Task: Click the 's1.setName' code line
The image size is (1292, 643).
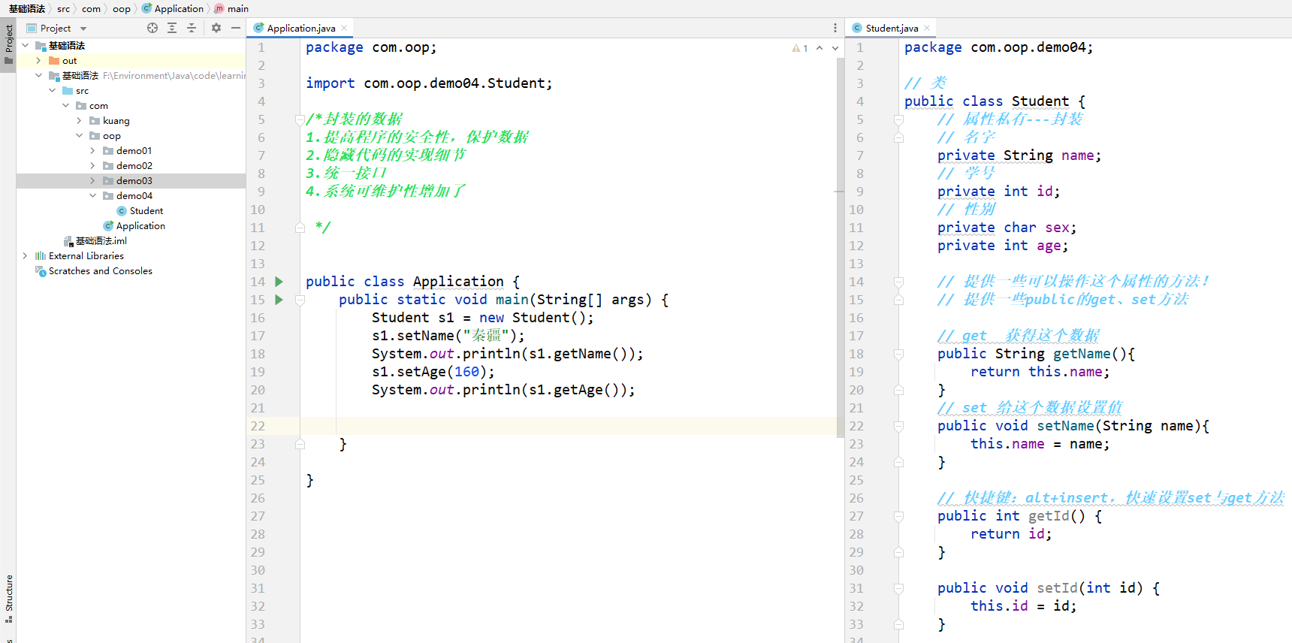Action: pos(448,336)
